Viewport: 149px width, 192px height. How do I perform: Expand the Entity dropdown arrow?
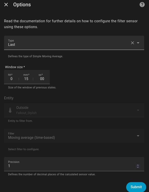point(138,110)
